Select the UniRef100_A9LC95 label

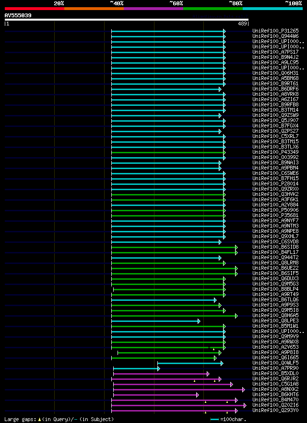click(275, 62)
